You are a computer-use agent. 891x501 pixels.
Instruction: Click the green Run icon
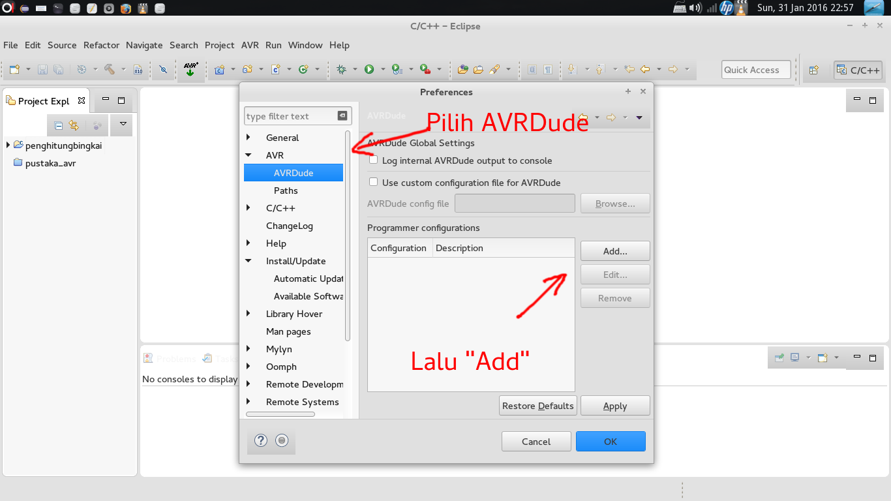pos(369,69)
